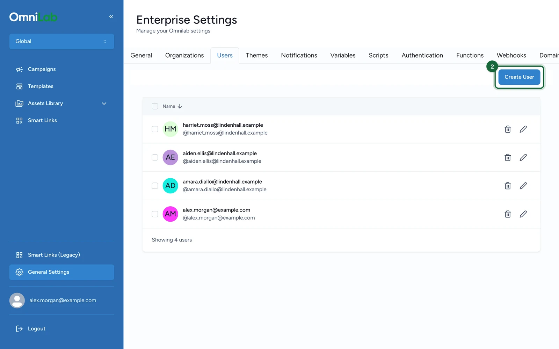Click the Assets Library image icon
This screenshot has width=559, height=349.
point(19,104)
